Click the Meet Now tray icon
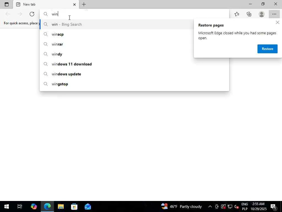Viewport: 282px width, 212px height. pyautogui.click(x=217, y=206)
